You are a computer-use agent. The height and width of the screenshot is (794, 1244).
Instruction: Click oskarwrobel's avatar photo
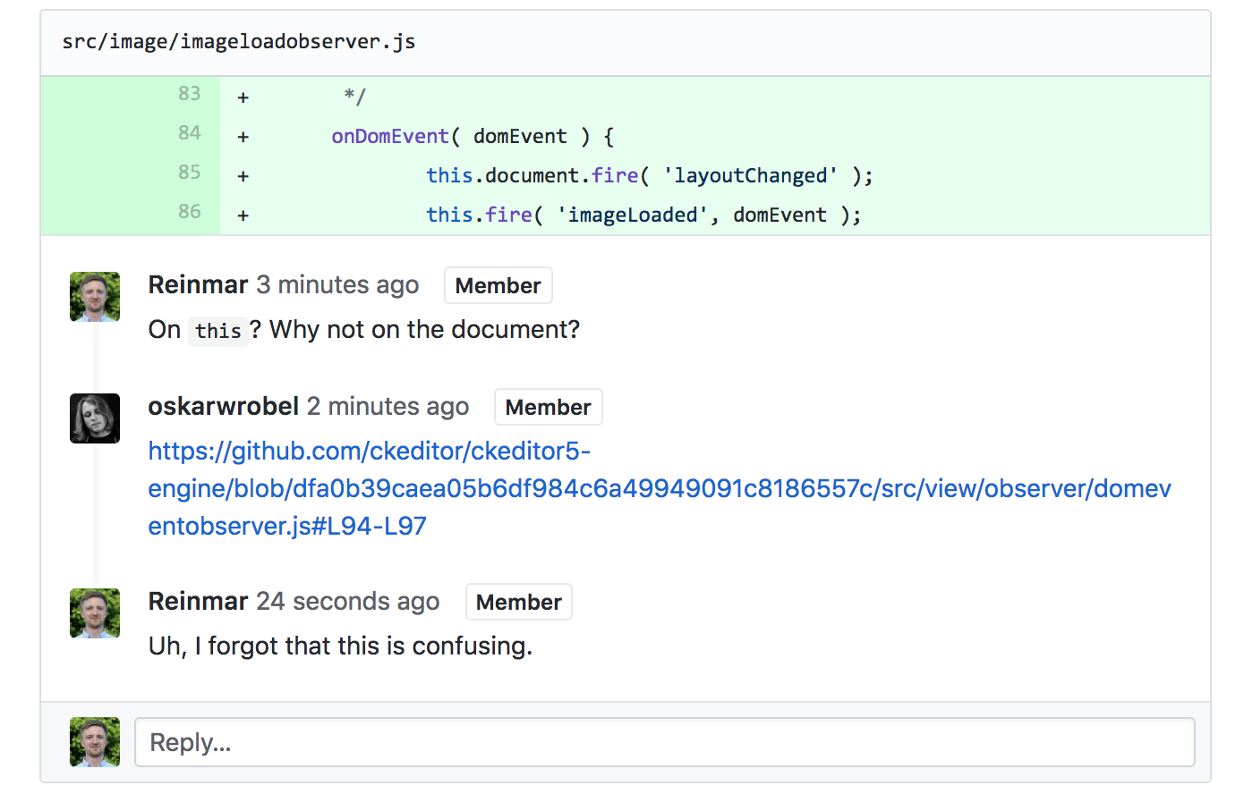[x=94, y=418]
